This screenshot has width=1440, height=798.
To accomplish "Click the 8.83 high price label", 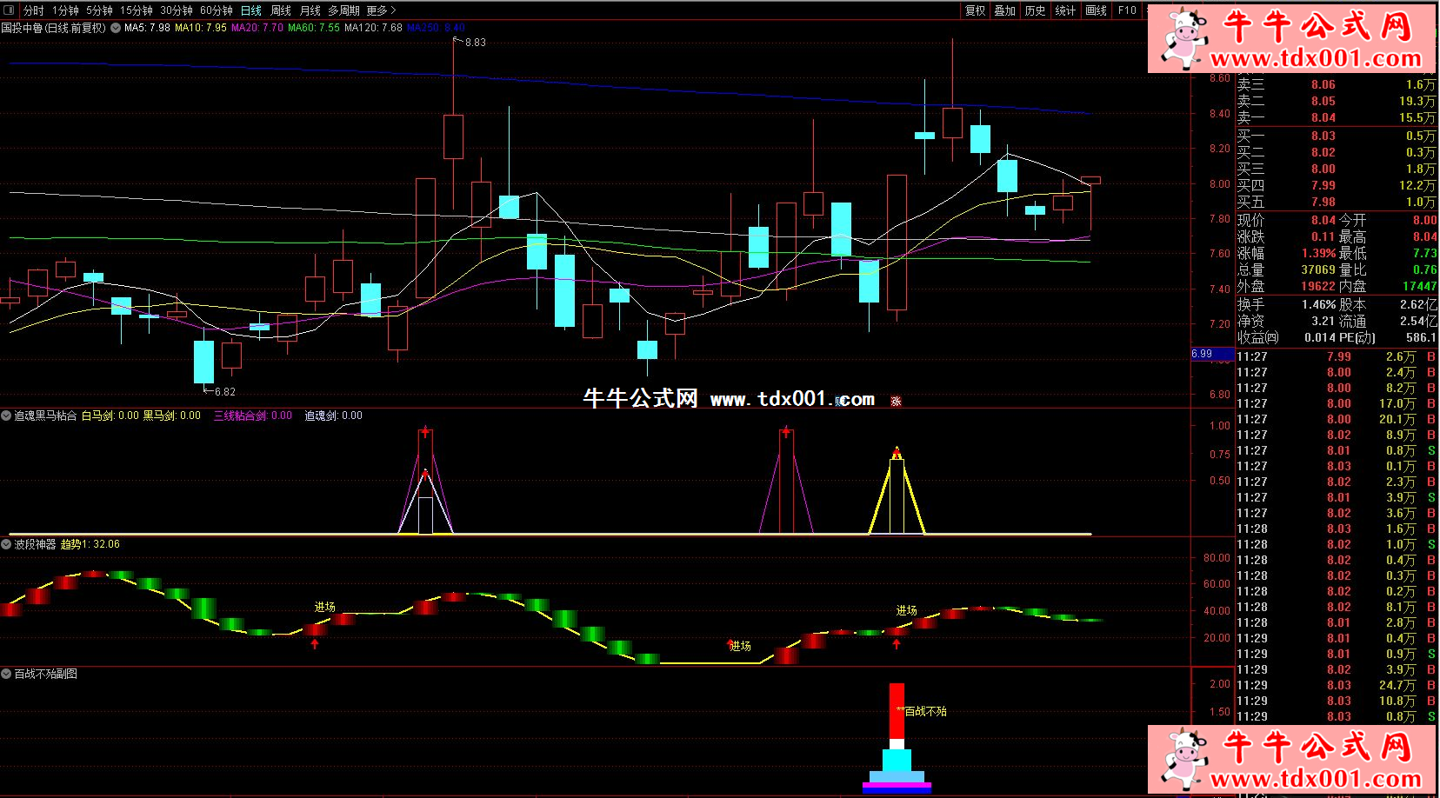I will (476, 42).
